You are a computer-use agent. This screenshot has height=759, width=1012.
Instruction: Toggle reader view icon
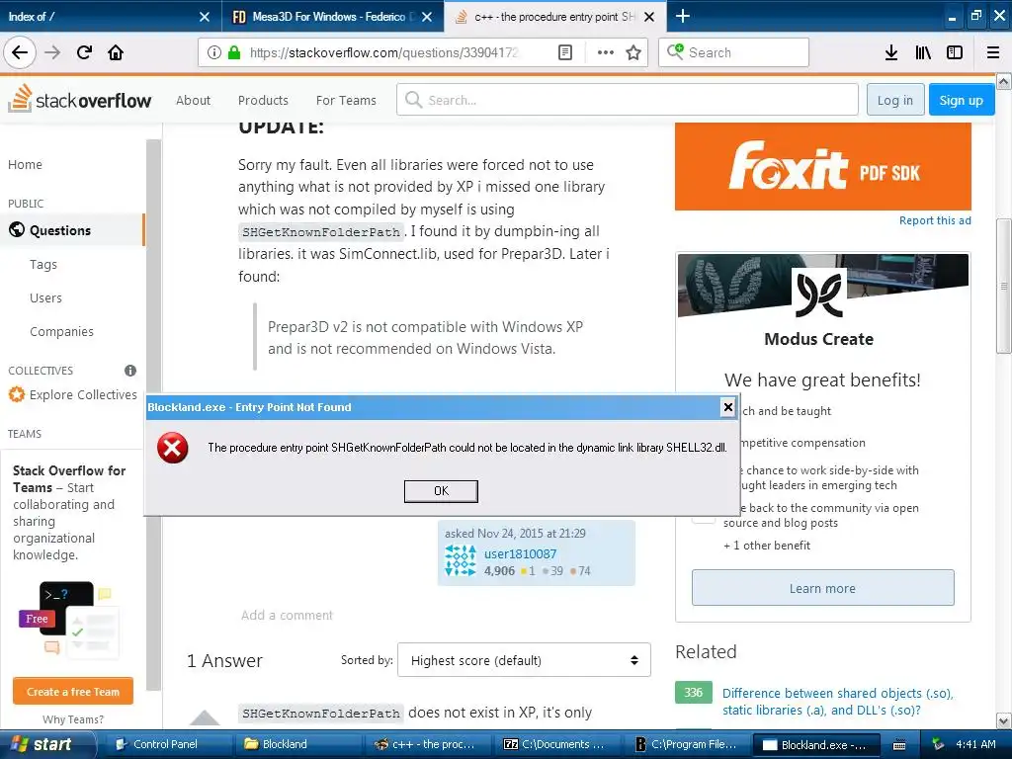(564, 53)
